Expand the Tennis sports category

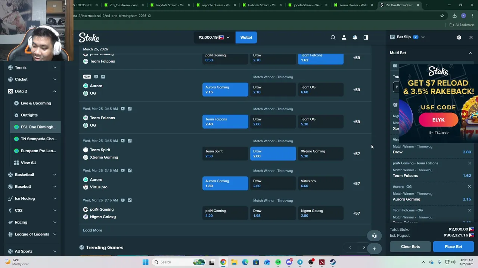coord(55,67)
